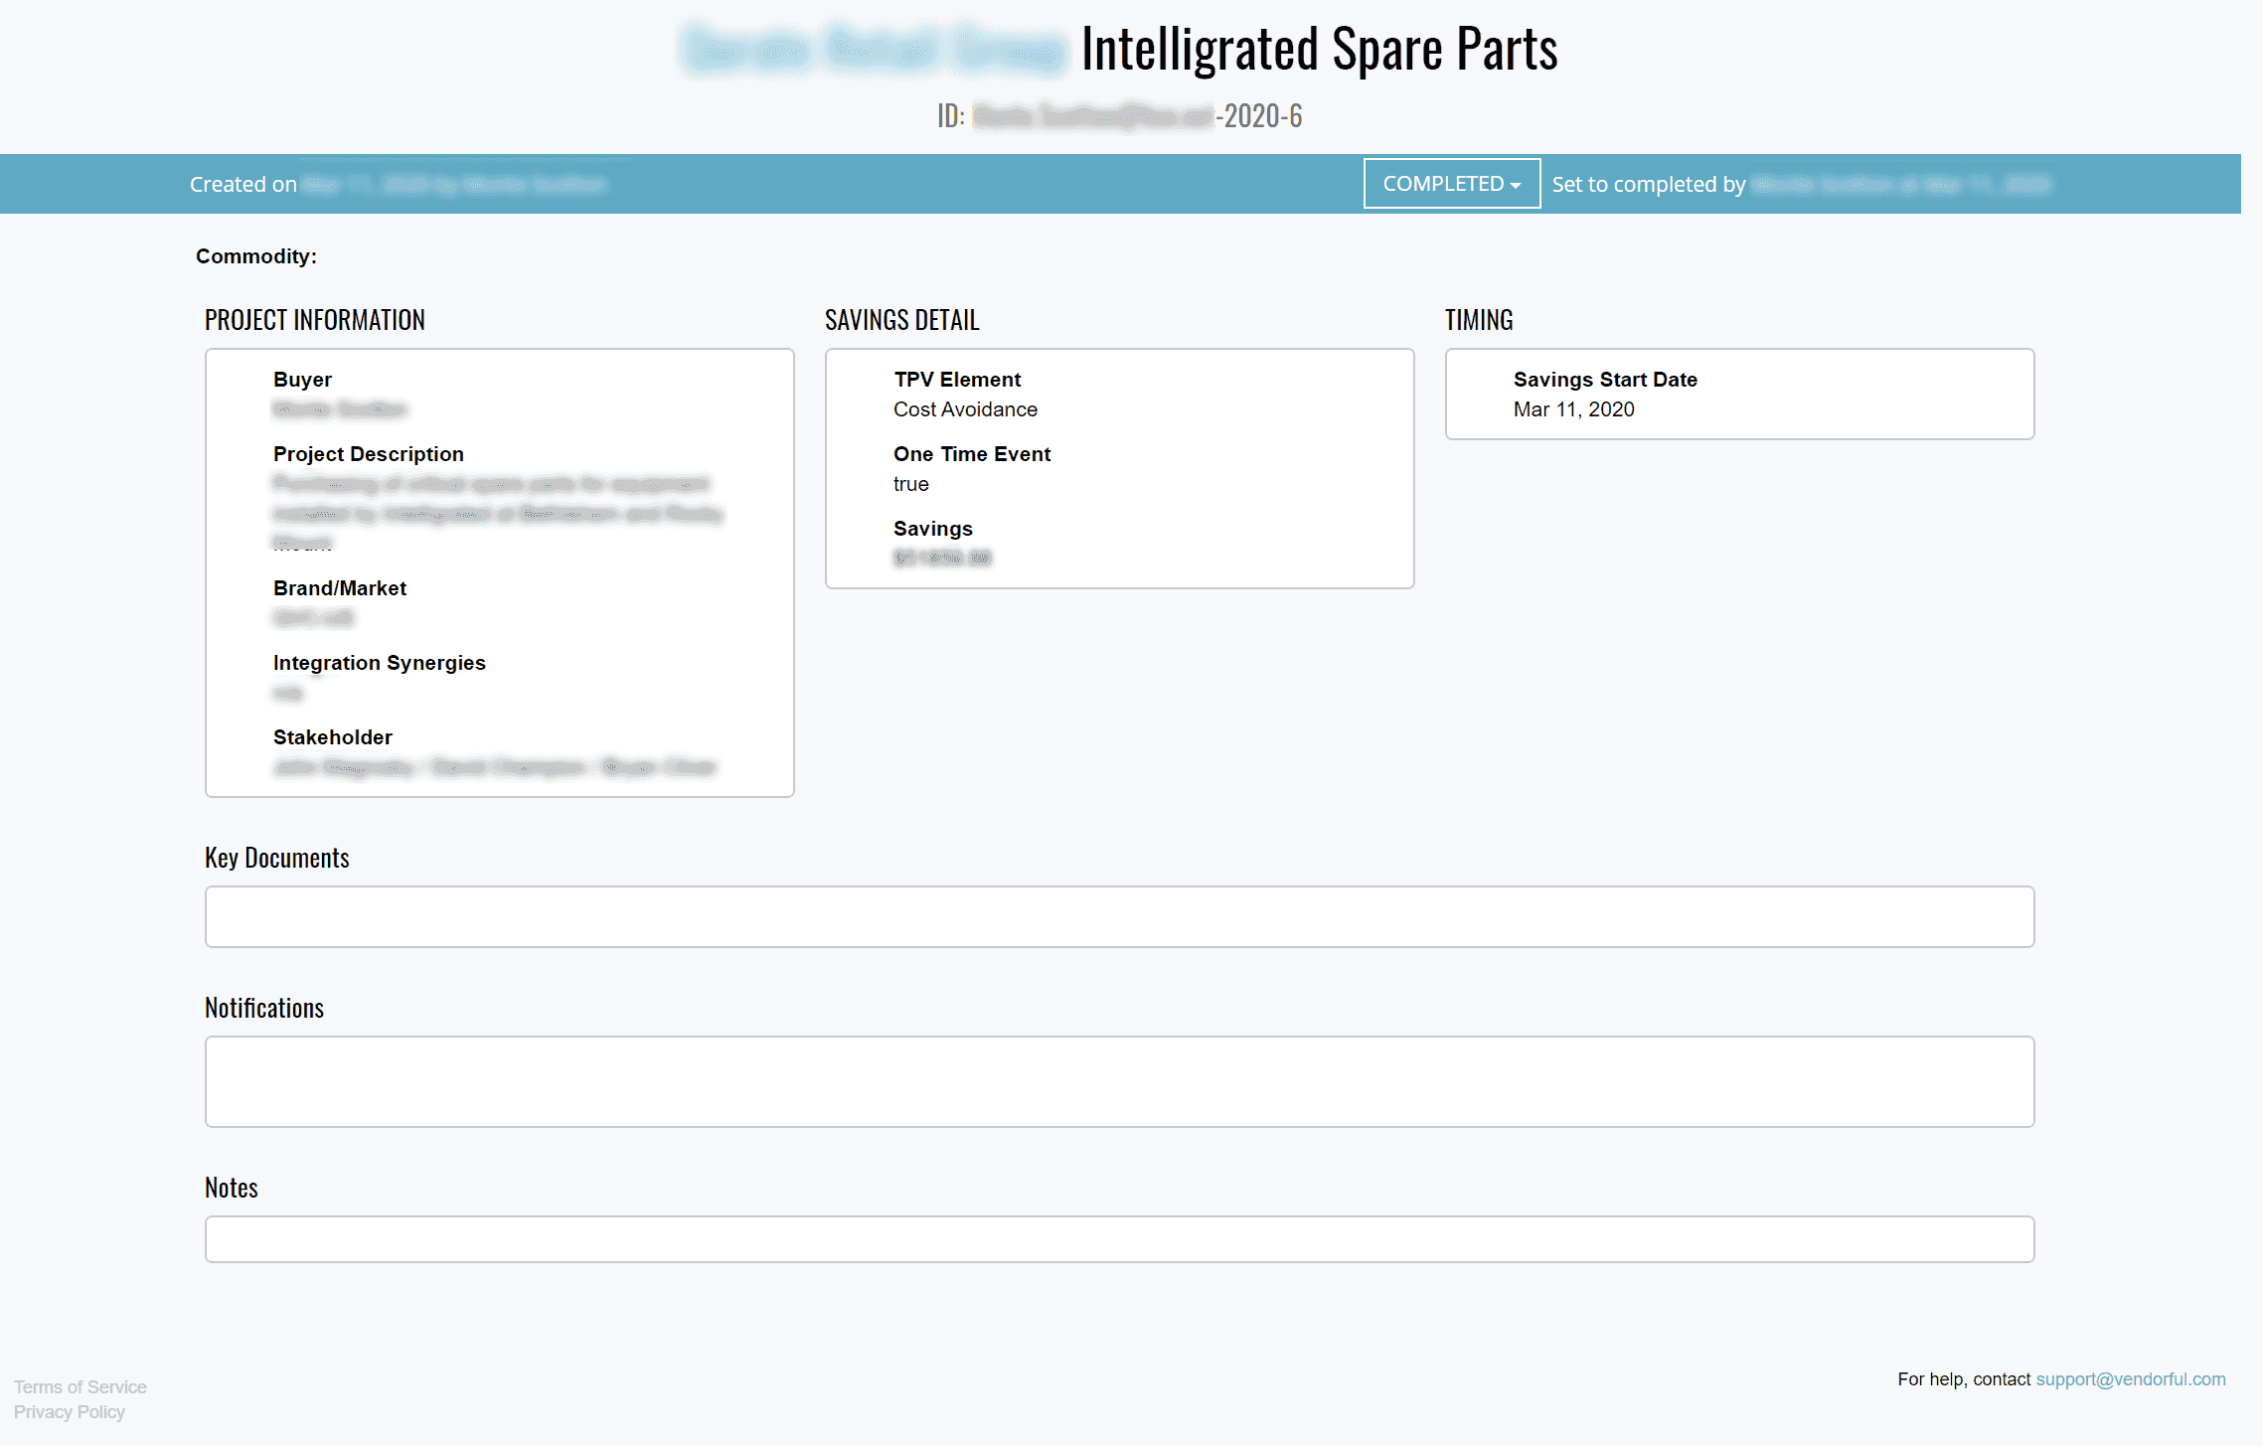Select the Project Description label
The image size is (2263, 1446).
tap(369, 454)
